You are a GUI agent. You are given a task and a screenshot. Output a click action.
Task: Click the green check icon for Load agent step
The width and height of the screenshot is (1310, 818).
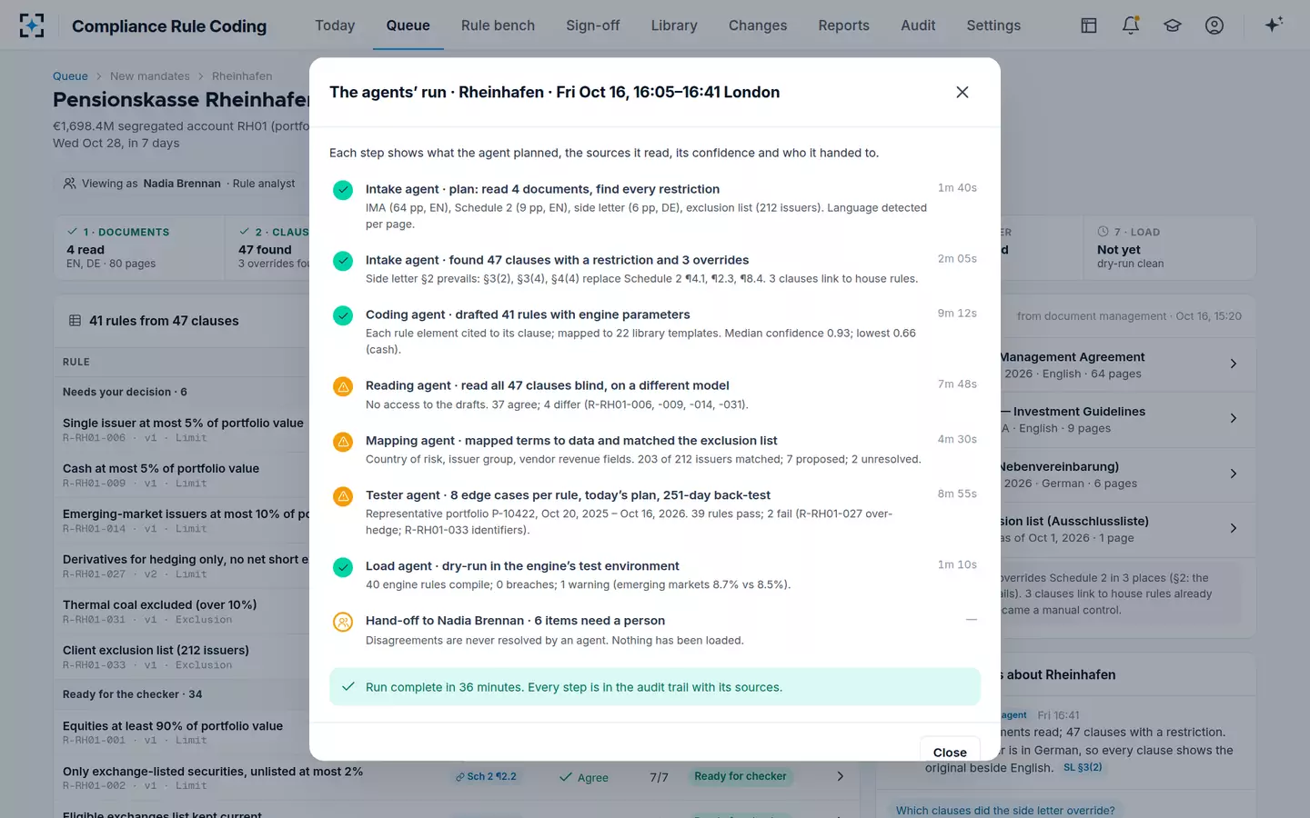(343, 567)
